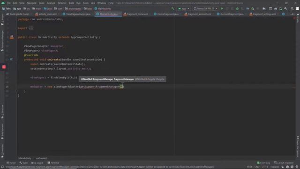The image size is (300, 169).
Task: Open the Window menu
Action: [102, 3]
